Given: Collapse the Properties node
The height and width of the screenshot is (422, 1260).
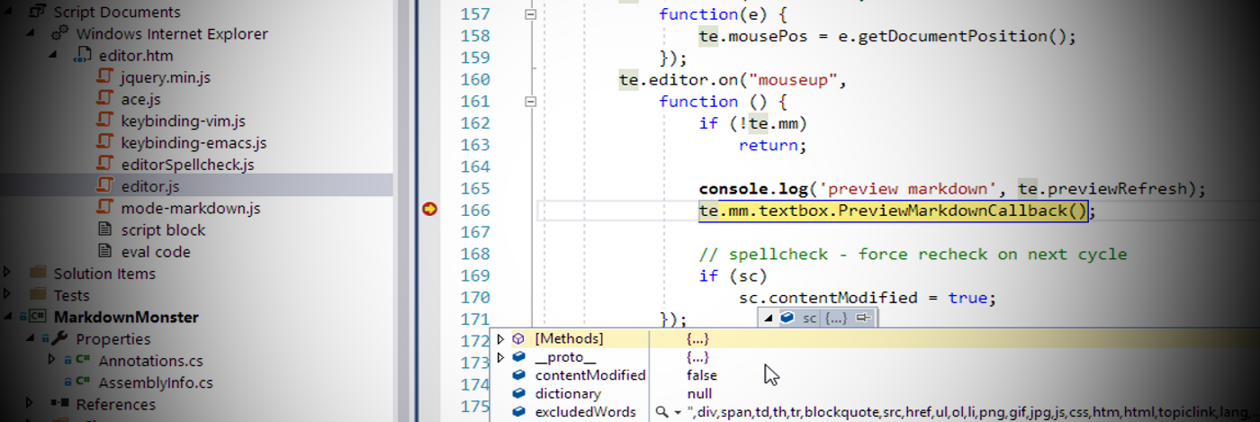Looking at the screenshot, I should (x=31, y=338).
